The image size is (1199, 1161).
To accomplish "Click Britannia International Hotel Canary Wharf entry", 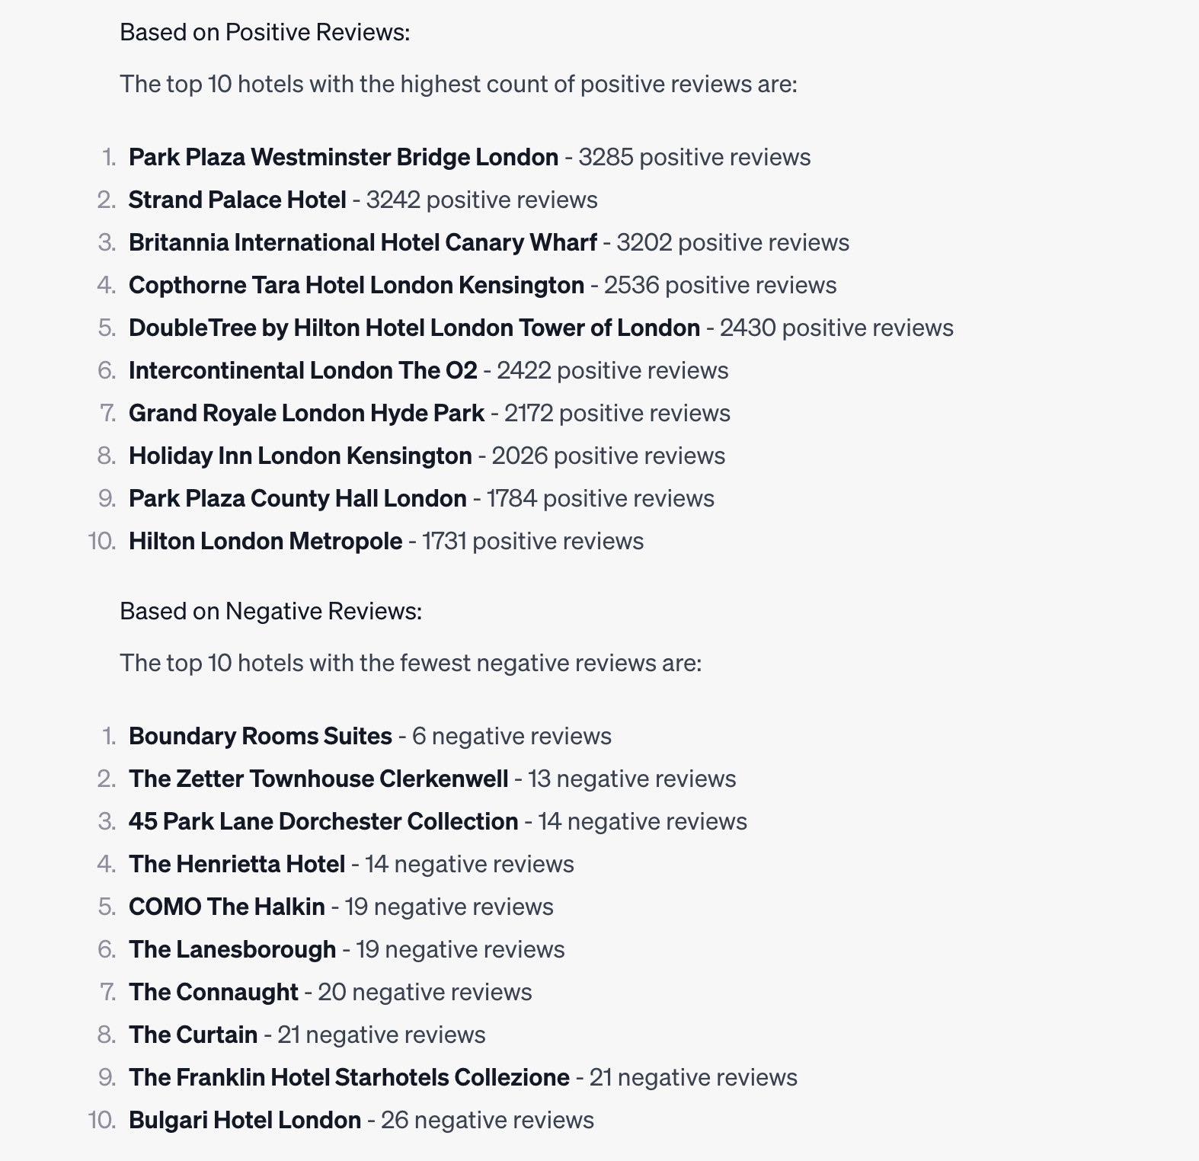I will pyautogui.click(x=363, y=242).
